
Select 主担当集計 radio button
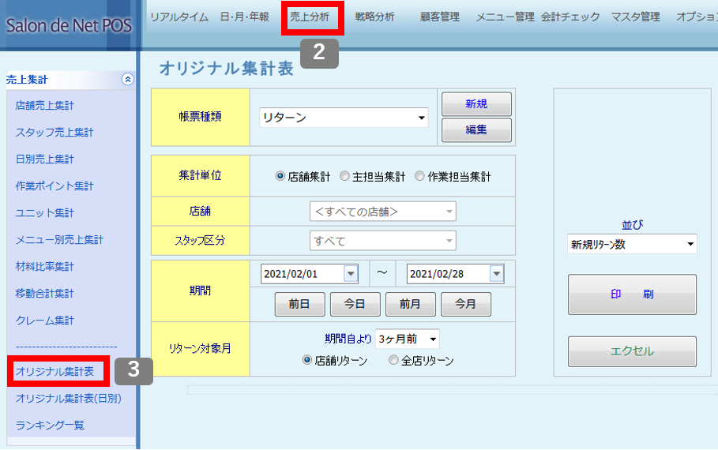pyautogui.click(x=344, y=177)
